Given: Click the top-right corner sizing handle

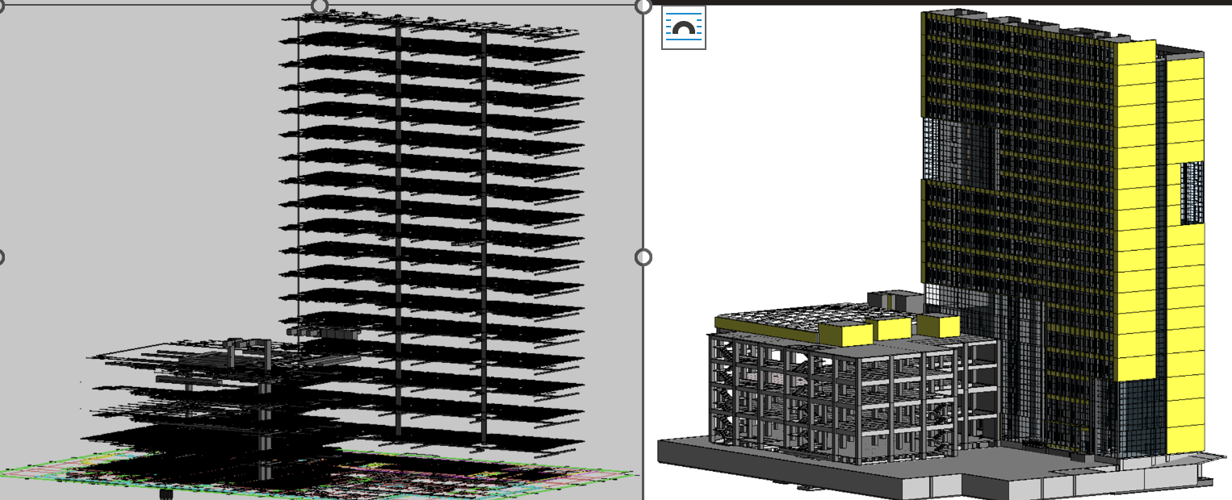Looking at the screenshot, I should pos(643,6).
